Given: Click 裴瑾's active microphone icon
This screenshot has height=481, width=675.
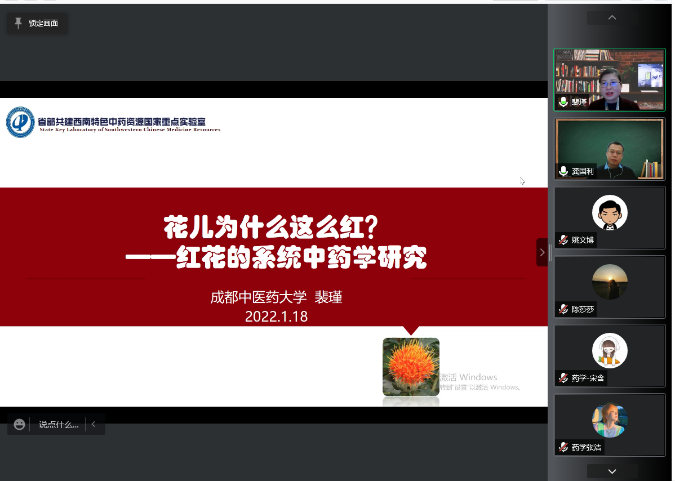Looking at the screenshot, I should [563, 102].
